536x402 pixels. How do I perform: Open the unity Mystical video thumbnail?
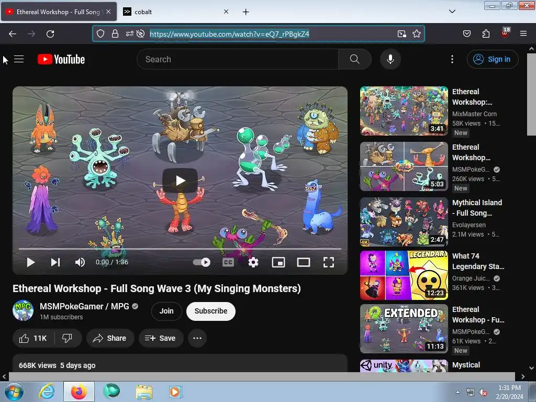pyautogui.click(x=404, y=365)
